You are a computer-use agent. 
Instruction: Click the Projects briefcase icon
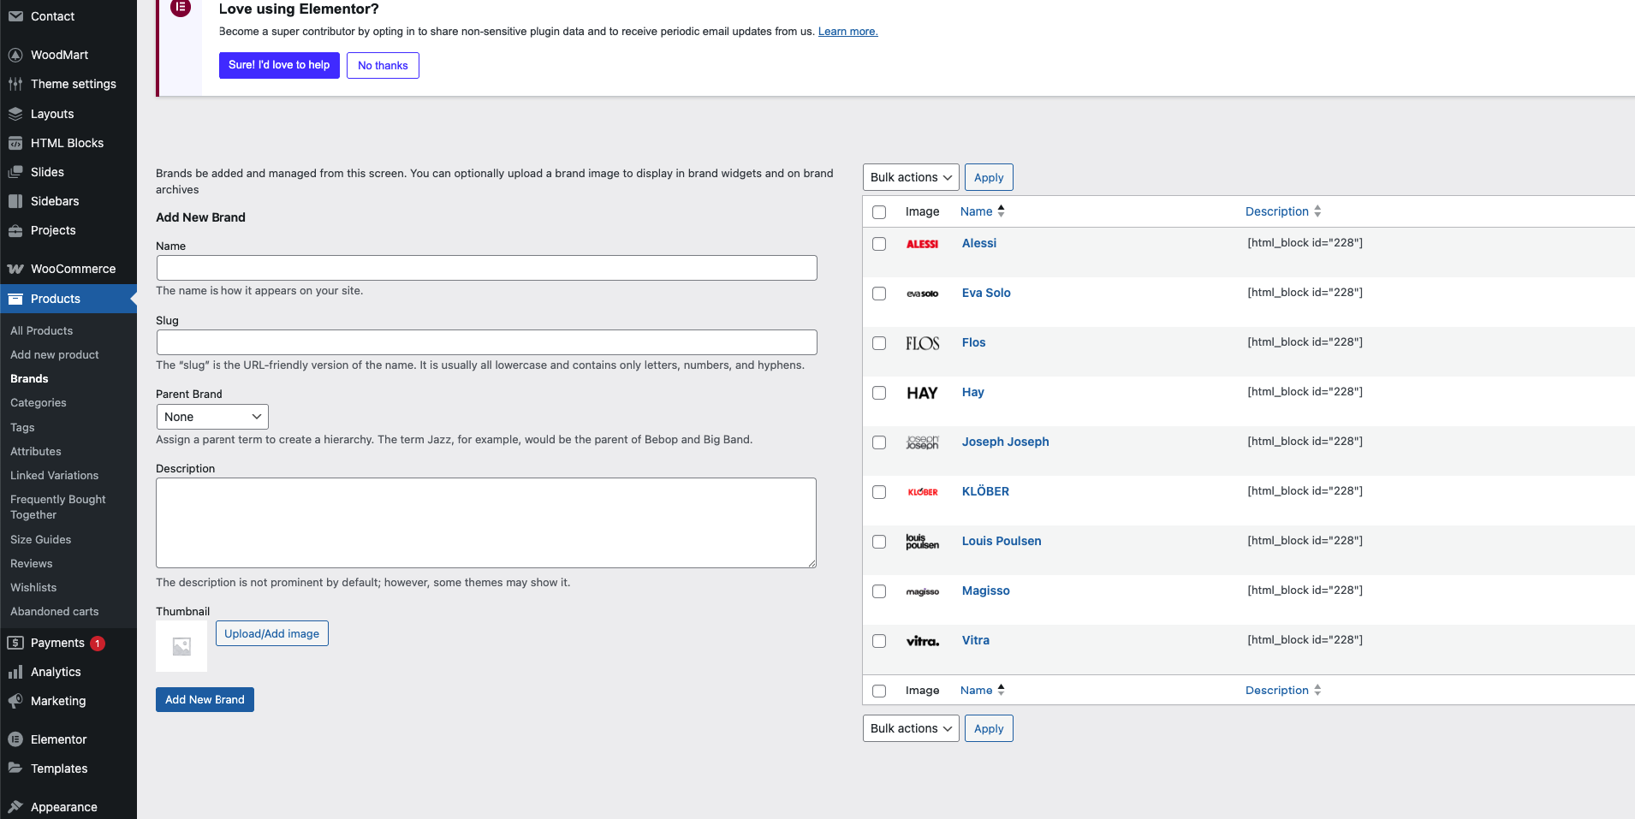pyautogui.click(x=15, y=230)
